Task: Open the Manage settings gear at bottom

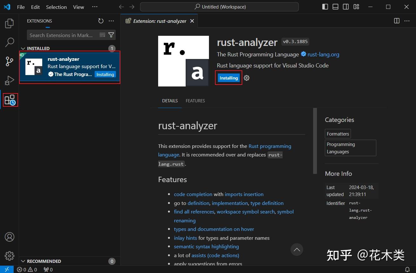Action: coord(9,256)
